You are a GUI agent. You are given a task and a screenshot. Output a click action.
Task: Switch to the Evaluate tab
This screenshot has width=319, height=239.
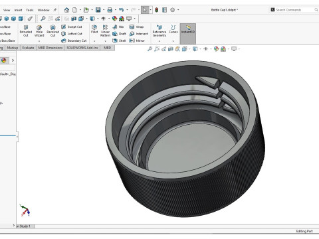(28, 48)
